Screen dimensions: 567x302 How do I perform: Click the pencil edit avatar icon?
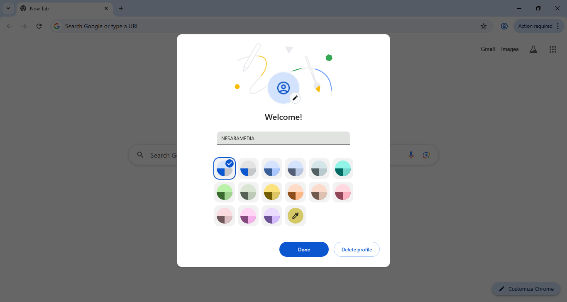[295, 98]
